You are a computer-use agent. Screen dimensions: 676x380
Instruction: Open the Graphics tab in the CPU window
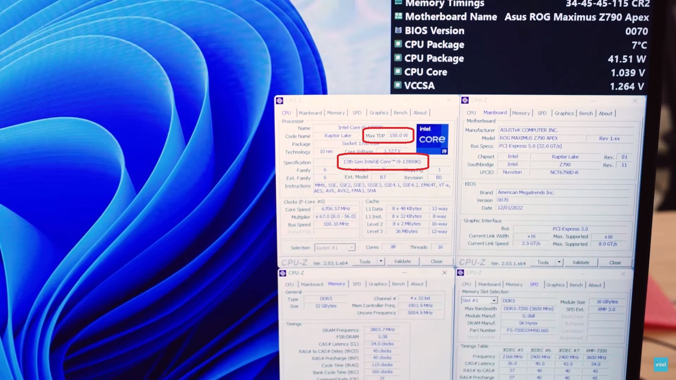point(379,113)
